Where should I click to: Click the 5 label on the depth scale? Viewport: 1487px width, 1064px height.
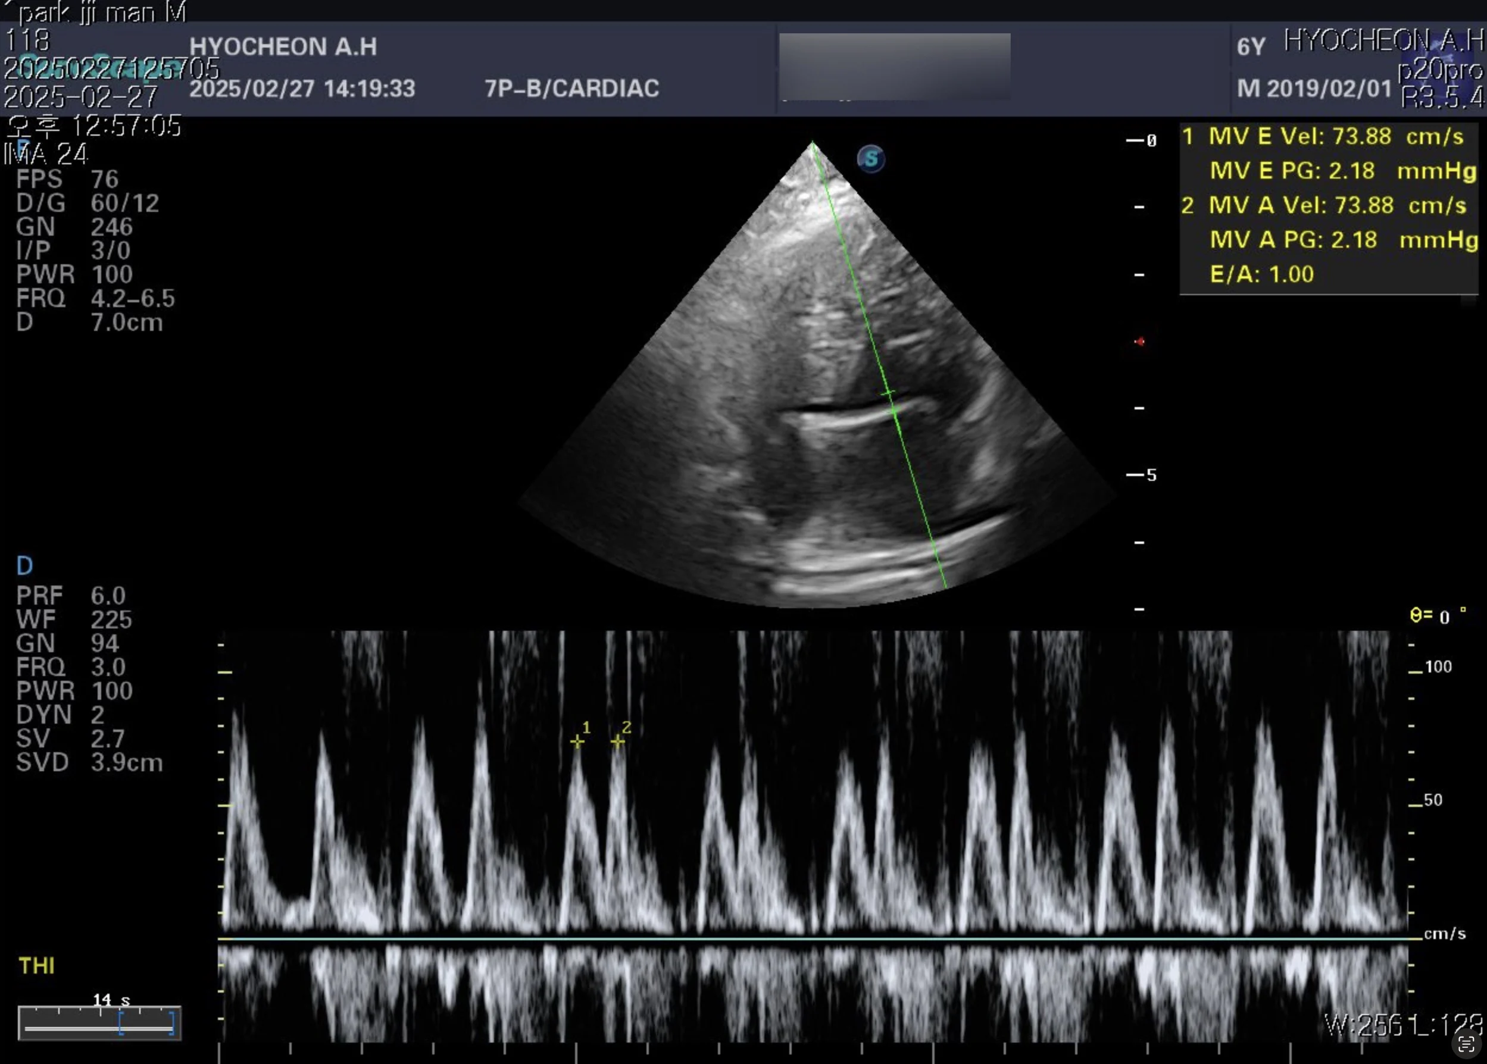coord(1151,475)
